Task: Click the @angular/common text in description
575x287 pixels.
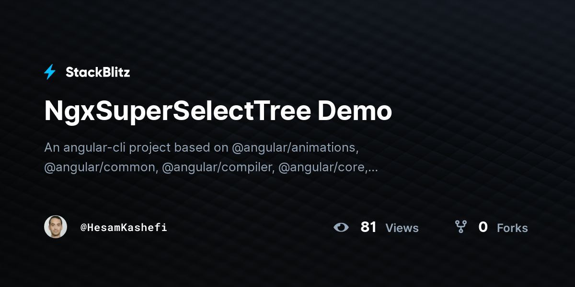Action: click(101, 168)
